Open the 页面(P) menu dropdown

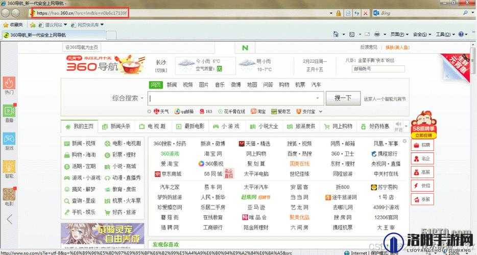tap(399, 34)
